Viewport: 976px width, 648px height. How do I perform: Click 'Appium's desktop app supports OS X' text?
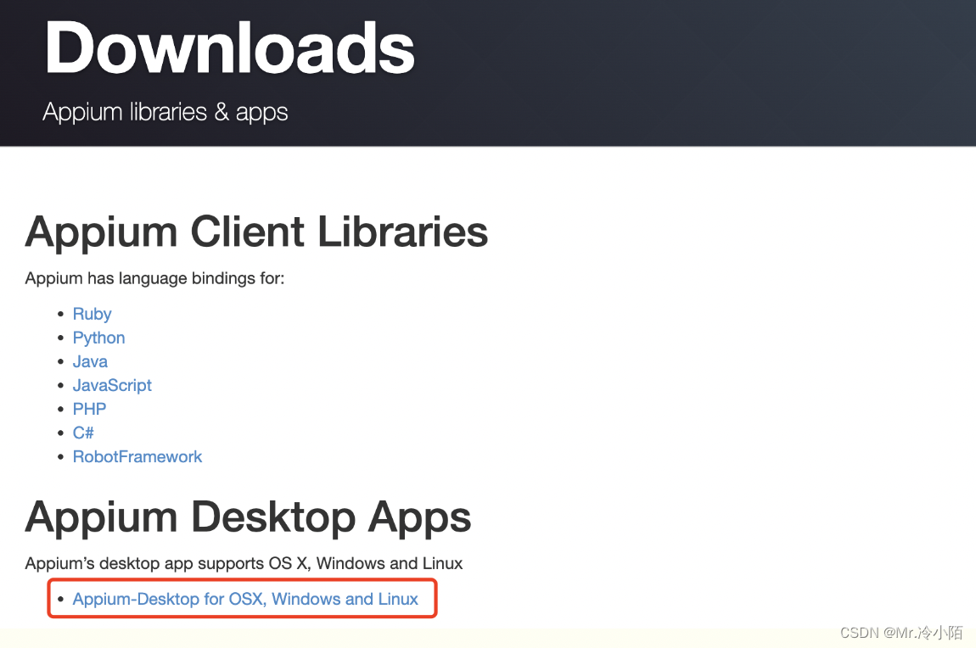coord(244,563)
